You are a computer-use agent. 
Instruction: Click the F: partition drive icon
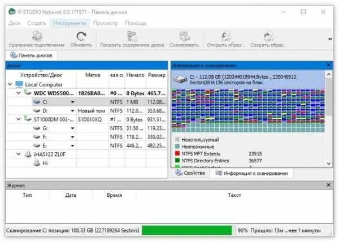pyautogui.click(x=37, y=137)
